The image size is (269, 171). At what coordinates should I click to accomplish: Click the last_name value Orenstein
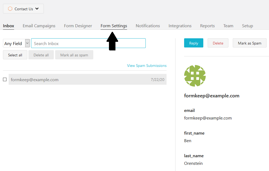(x=193, y=163)
